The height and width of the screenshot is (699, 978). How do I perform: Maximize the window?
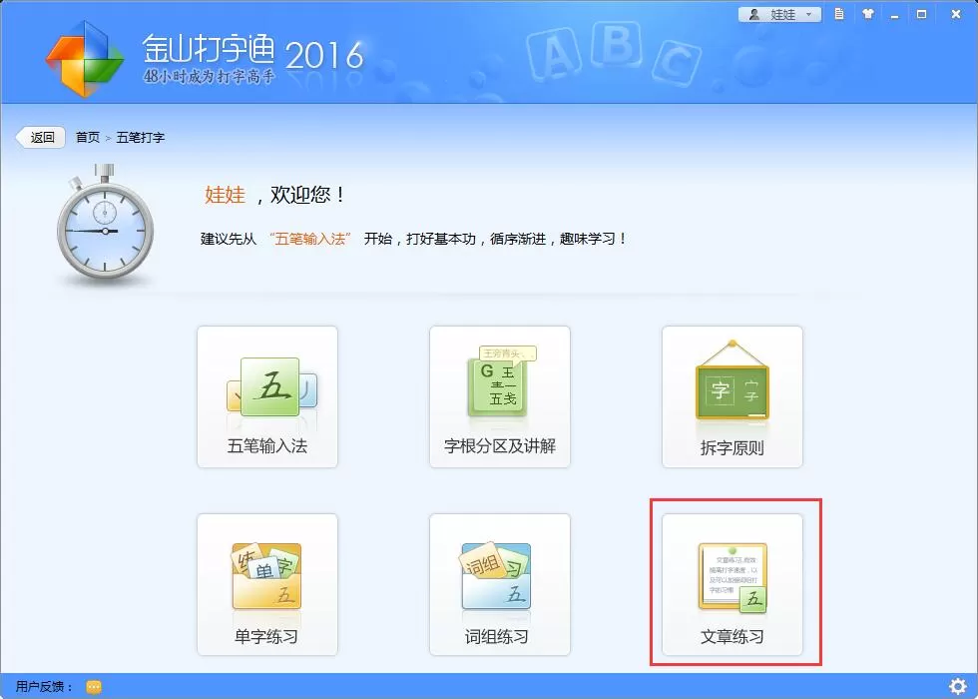(x=922, y=14)
